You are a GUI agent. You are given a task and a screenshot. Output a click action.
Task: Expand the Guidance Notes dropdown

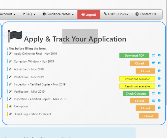[58, 14]
